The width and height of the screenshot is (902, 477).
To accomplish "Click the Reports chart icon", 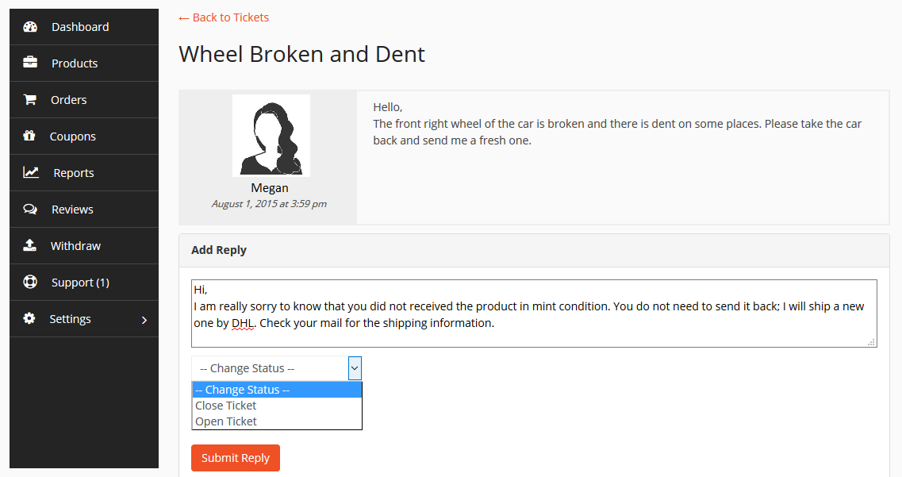I will pos(30,172).
